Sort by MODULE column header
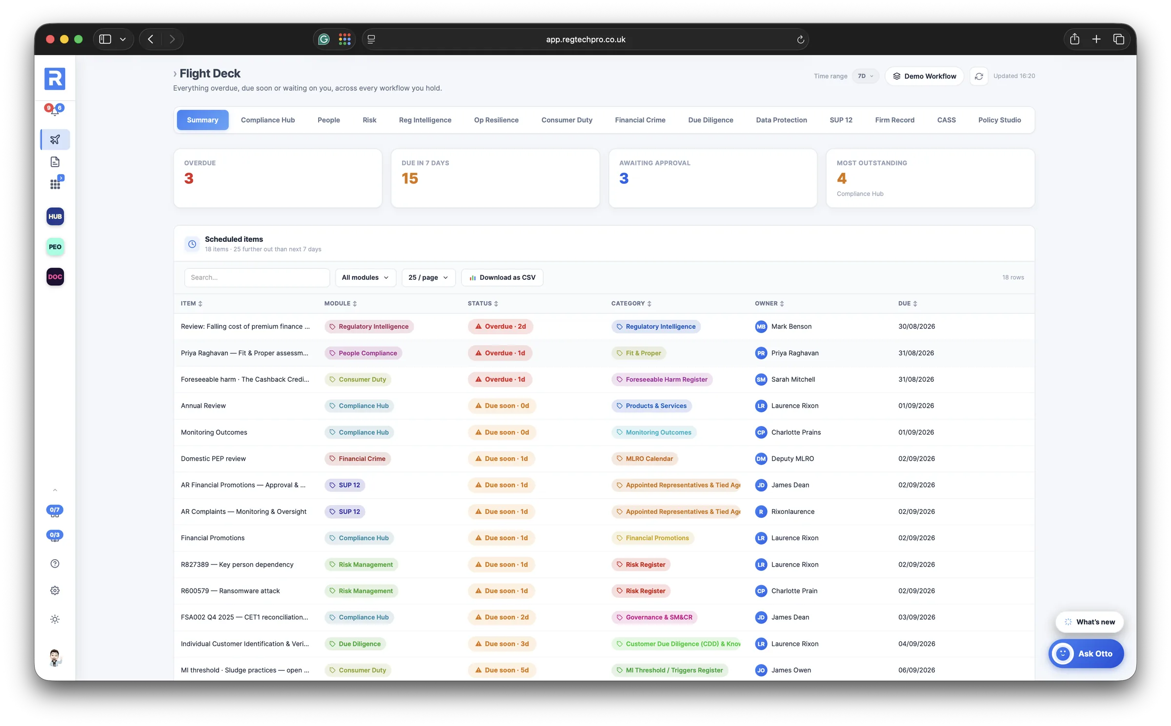 pyautogui.click(x=340, y=303)
